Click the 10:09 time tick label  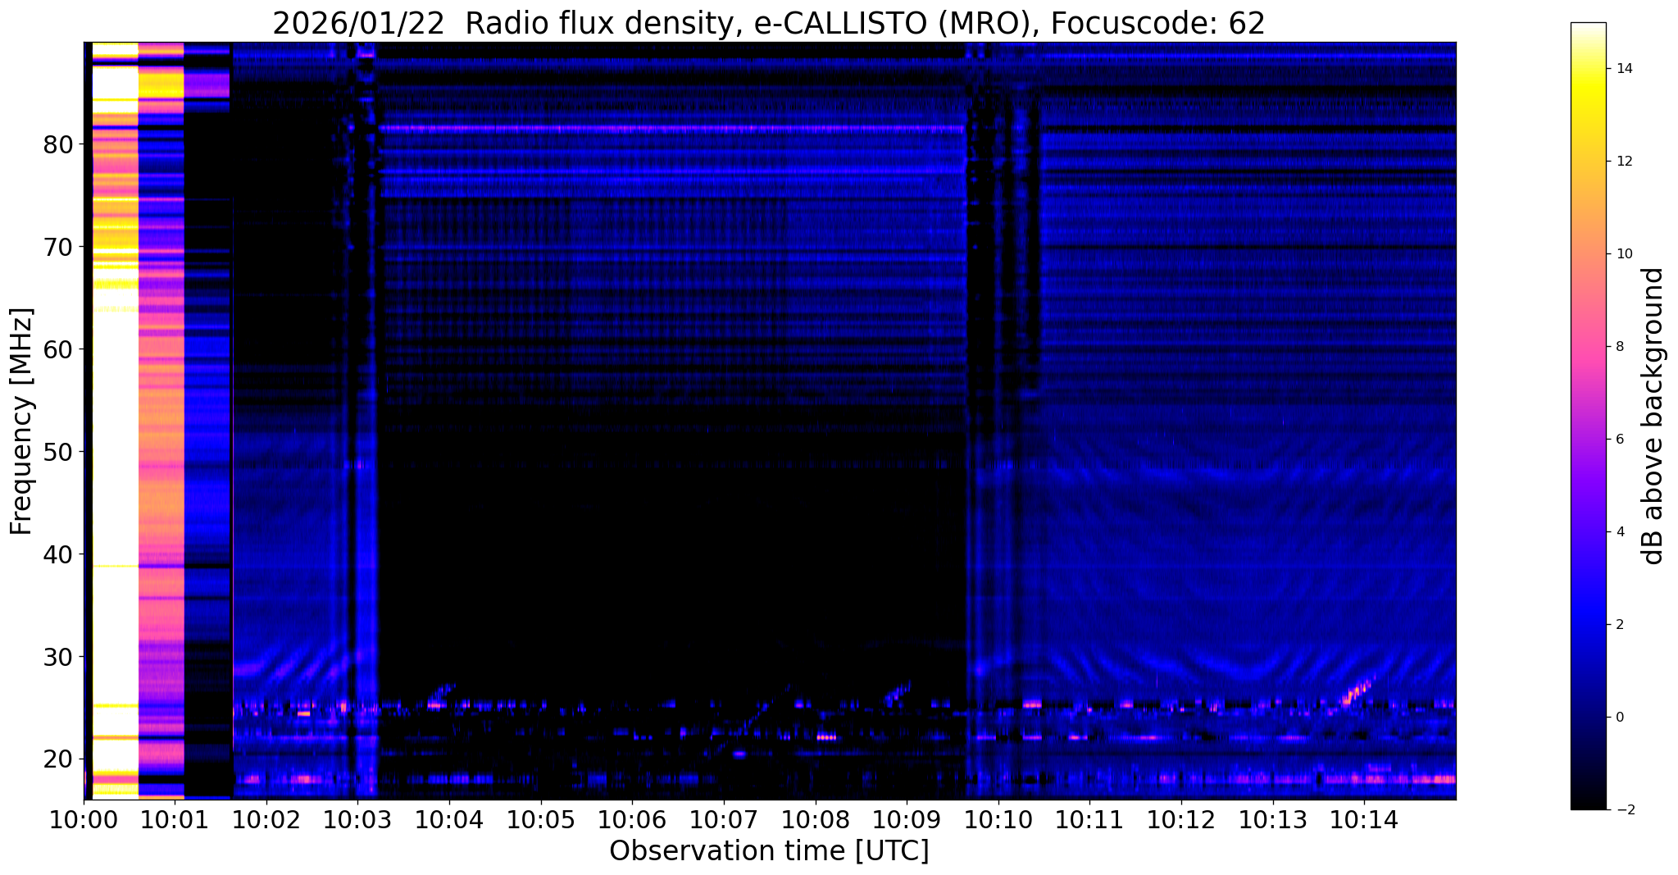[x=907, y=820]
